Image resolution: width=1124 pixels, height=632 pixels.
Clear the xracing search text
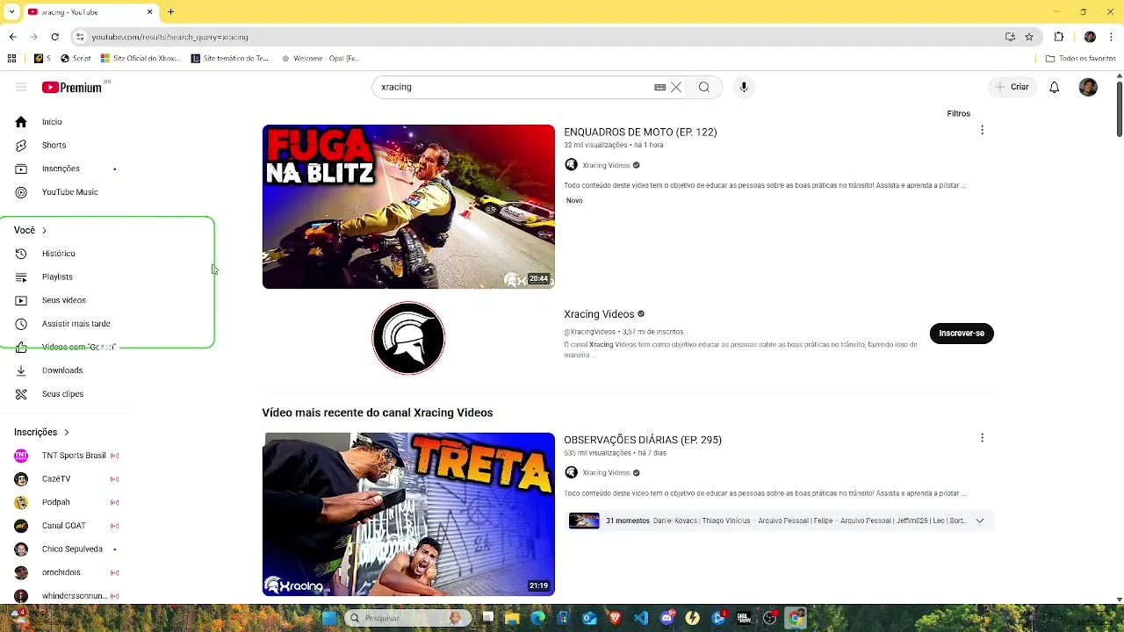pyautogui.click(x=676, y=87)
